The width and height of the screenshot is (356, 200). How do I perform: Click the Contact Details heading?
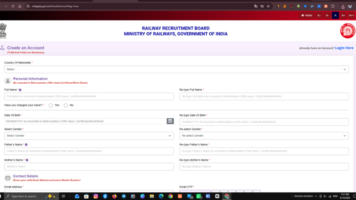pyautogui.click(x=25, y=176)
